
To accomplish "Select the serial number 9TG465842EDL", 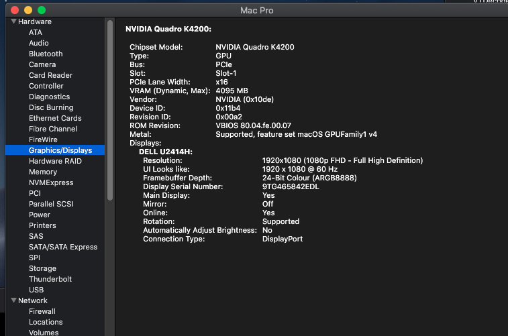I will (291, 186).
